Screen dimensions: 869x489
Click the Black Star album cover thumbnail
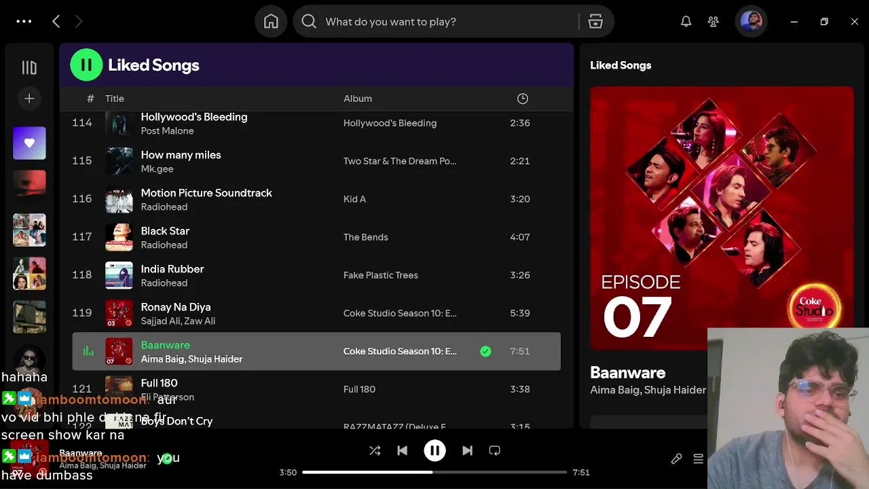tap(119, 237)
